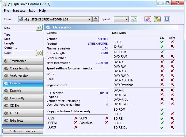The height and width of the screenshot is (137, 186).
Task: Click the blue floppy save icon
Action: coord(167,19)
